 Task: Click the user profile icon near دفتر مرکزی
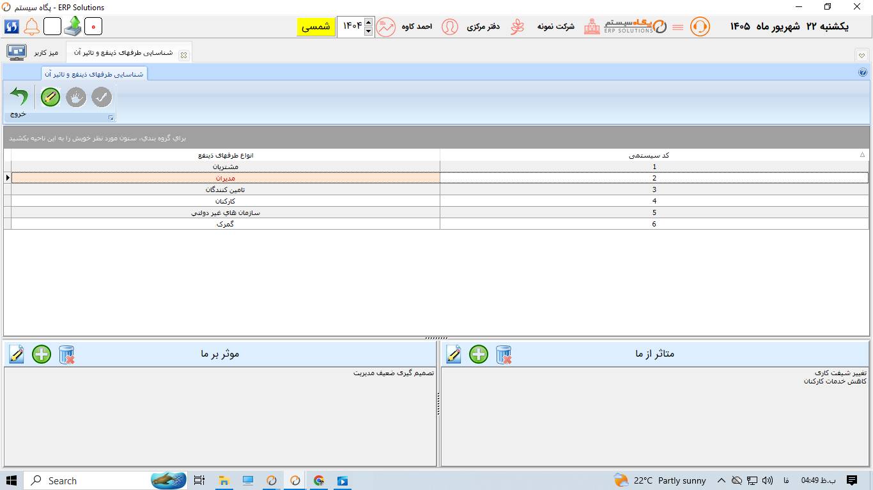(x=450, y=27)
